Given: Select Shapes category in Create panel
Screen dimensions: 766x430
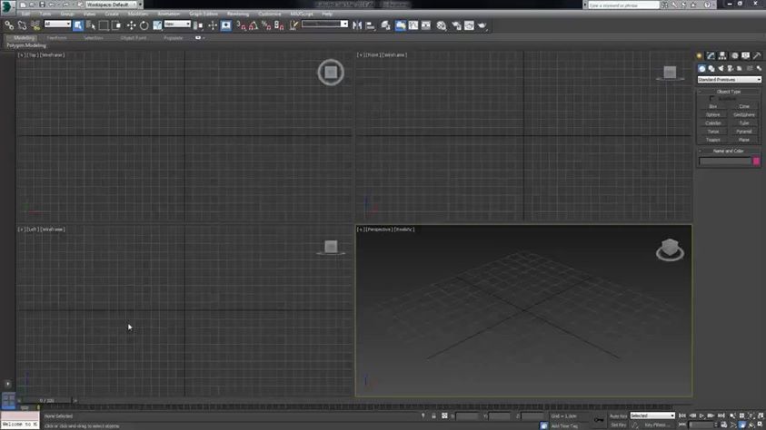Looking at the screenshot, I should click(711, 69).
